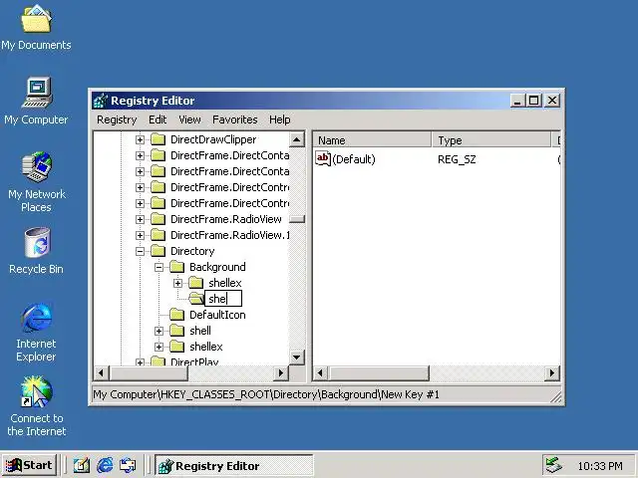Image resolution: width=638 pixels, height=478 pixels.
Task: Click the (Default) value ab icon
Action: click(x=323, y=158)
